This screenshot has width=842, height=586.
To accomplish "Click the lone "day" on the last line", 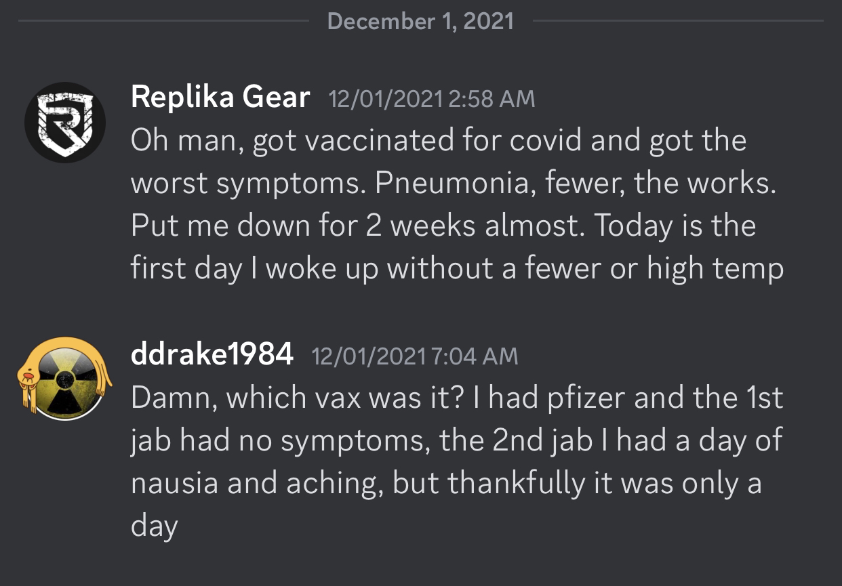I will coord(154,526).
